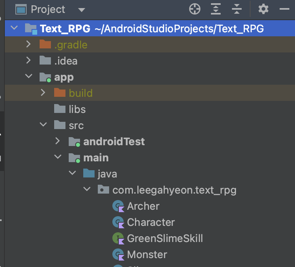Screen dimensions: 295x267
Task: Click the orange build folder icon
Action: pyautogui.click(x=60, y=93)
